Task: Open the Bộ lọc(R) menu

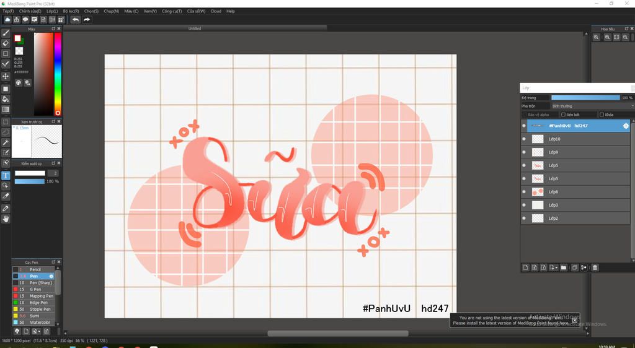Action: tap(71, 11)
